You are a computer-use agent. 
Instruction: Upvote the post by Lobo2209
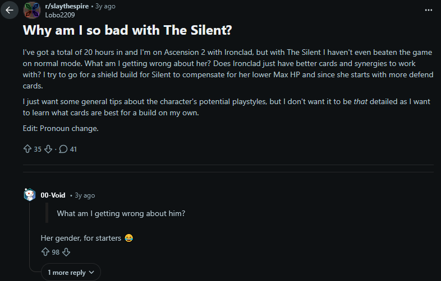click(x=27, y=149)
